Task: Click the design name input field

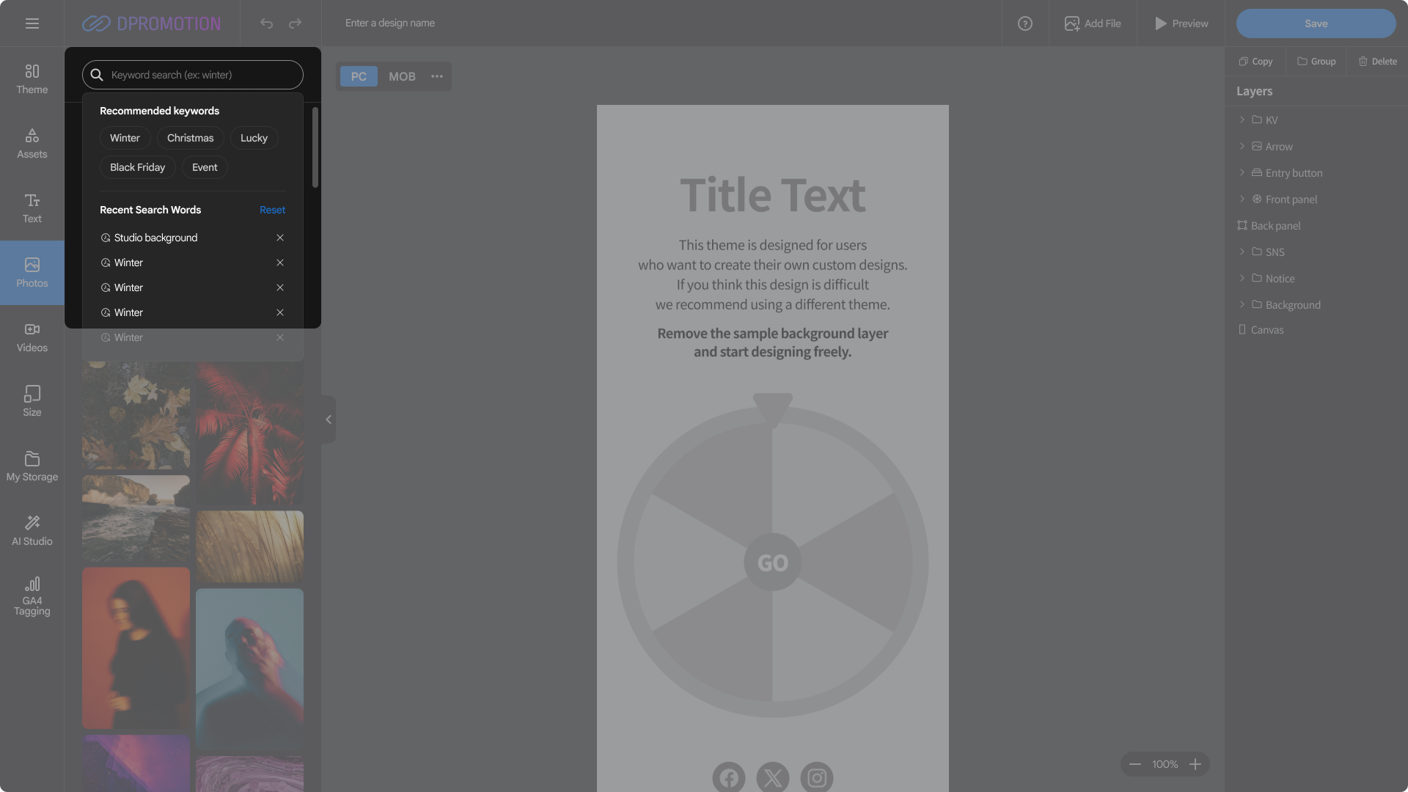Action: pos(390,23)
